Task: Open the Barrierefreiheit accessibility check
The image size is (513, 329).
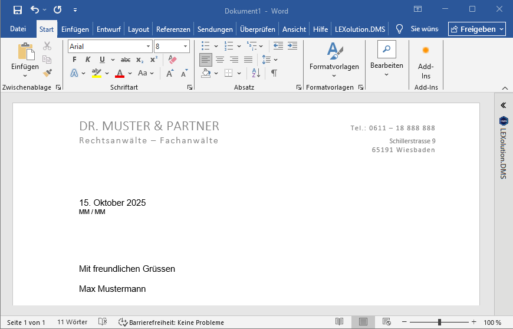Action: coord(171,323)
